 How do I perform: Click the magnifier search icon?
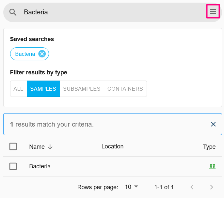click(13, 12)
